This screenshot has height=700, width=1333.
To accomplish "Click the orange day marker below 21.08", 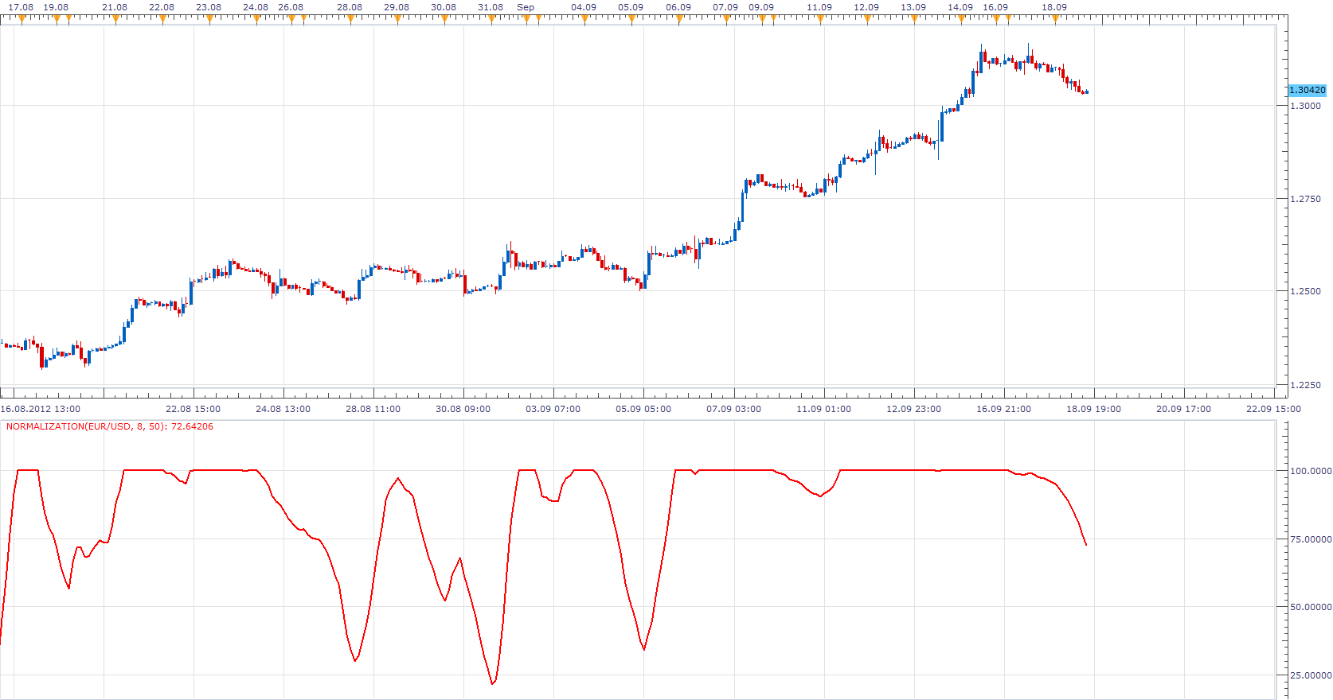I will tap(115, 19).
